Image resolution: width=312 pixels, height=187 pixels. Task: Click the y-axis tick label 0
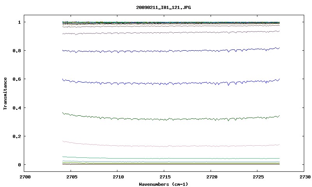pyautogui.click(x=19, y=165)
